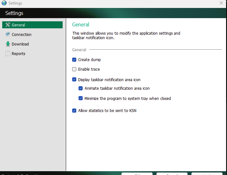Click the description text about application settings

126,36
